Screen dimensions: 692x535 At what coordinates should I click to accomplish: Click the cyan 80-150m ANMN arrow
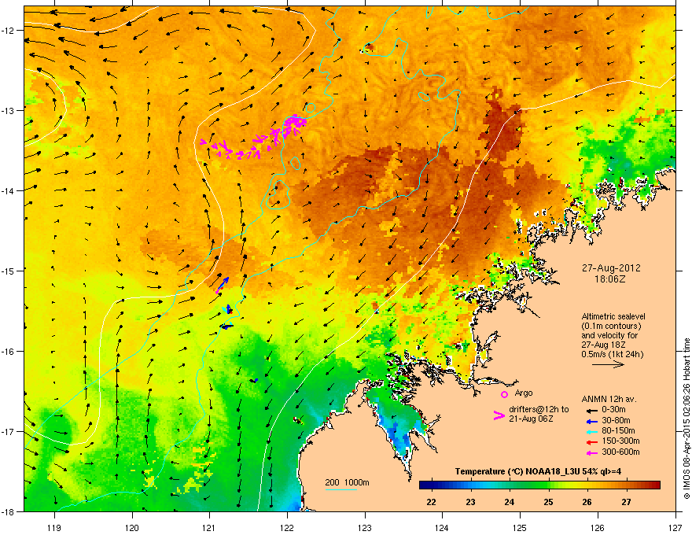[x=591, y=431]
